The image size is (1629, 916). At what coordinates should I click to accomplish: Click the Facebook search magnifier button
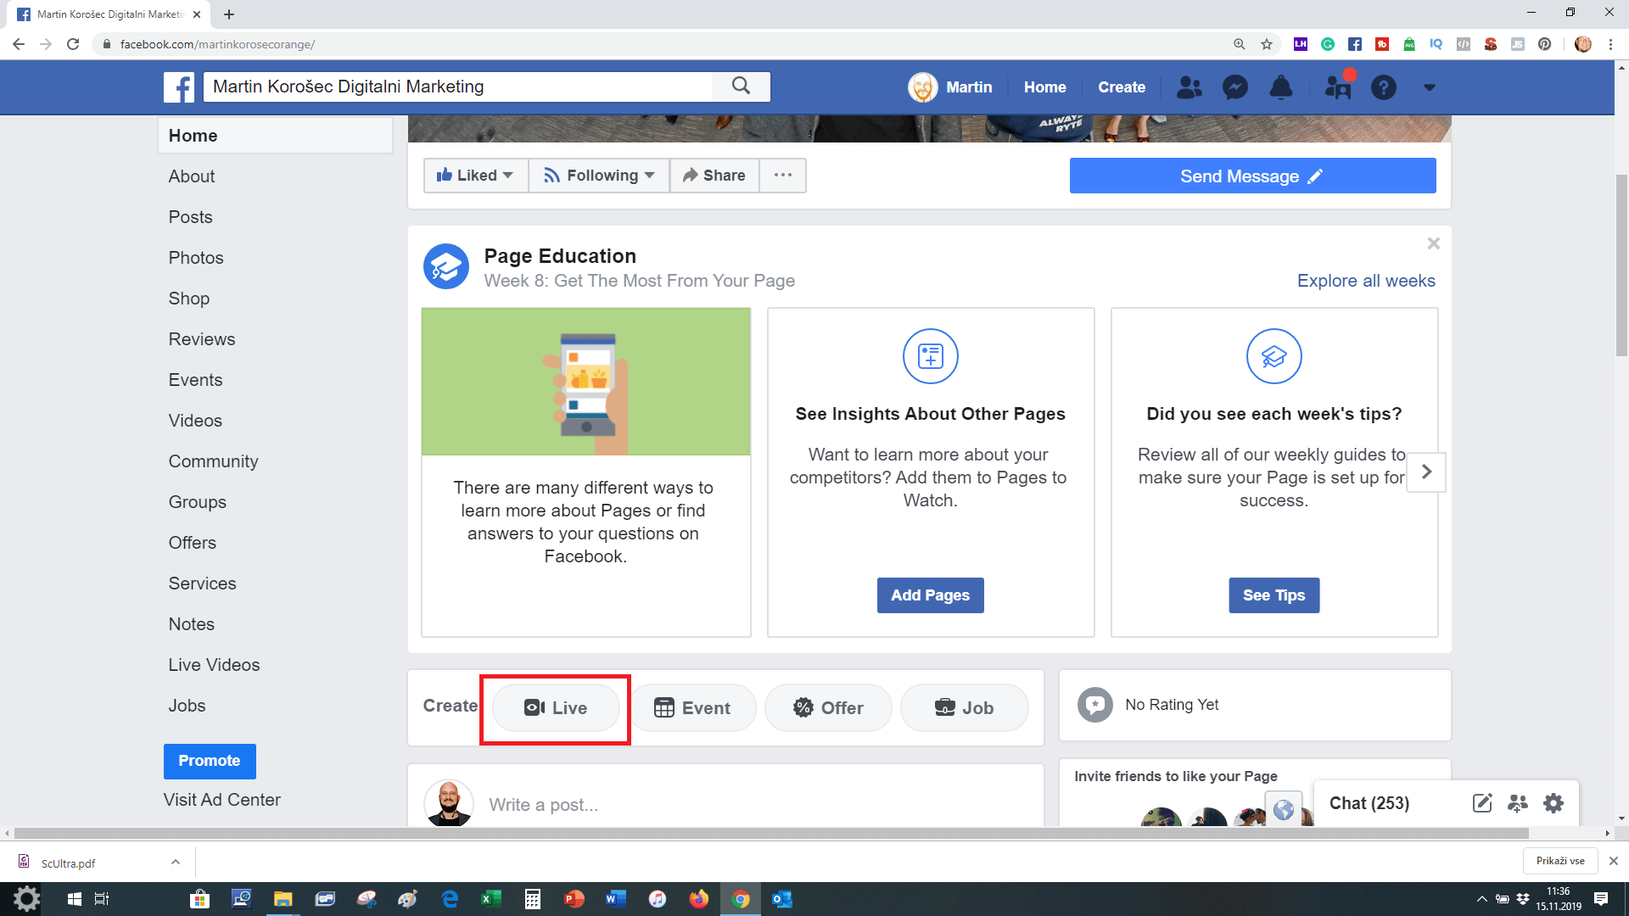tap(741, 86)
